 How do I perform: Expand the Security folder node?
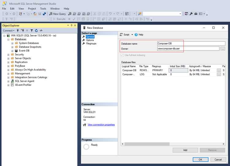(8, 55)
